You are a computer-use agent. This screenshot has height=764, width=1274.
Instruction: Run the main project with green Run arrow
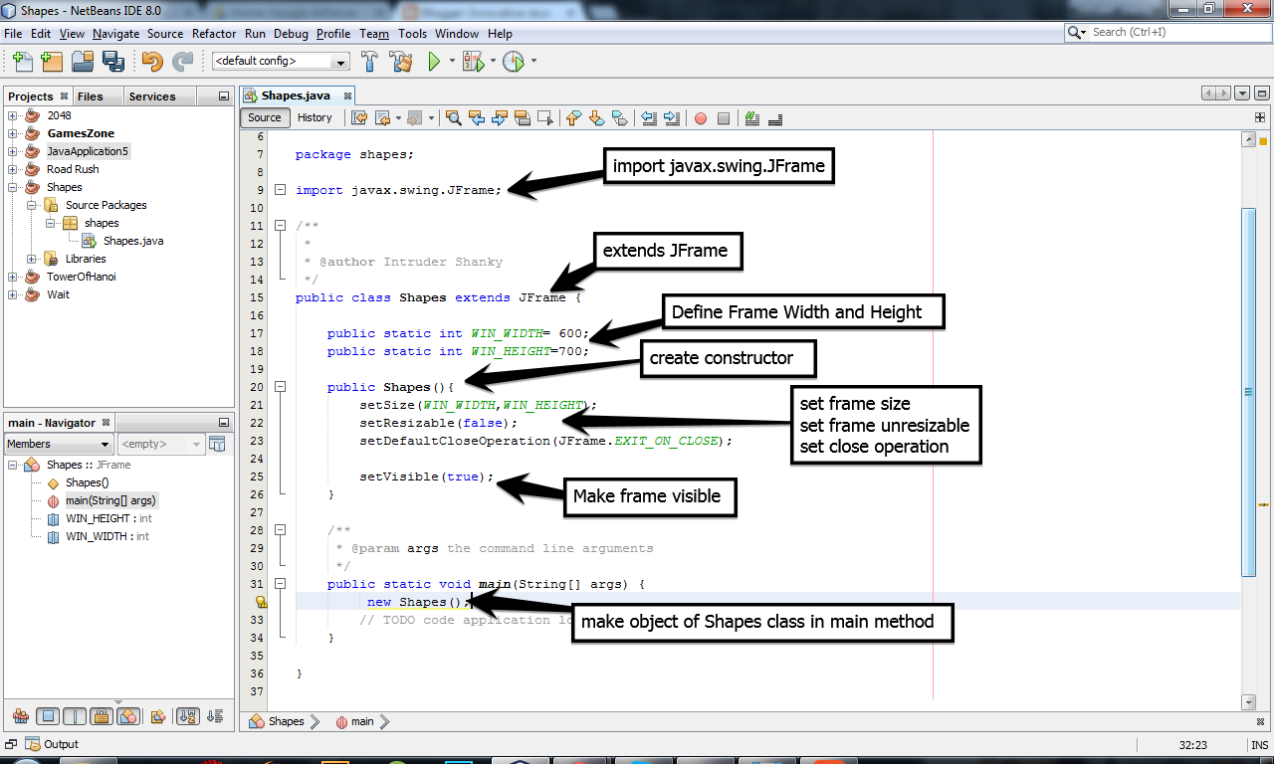click(x=435, y=61)
